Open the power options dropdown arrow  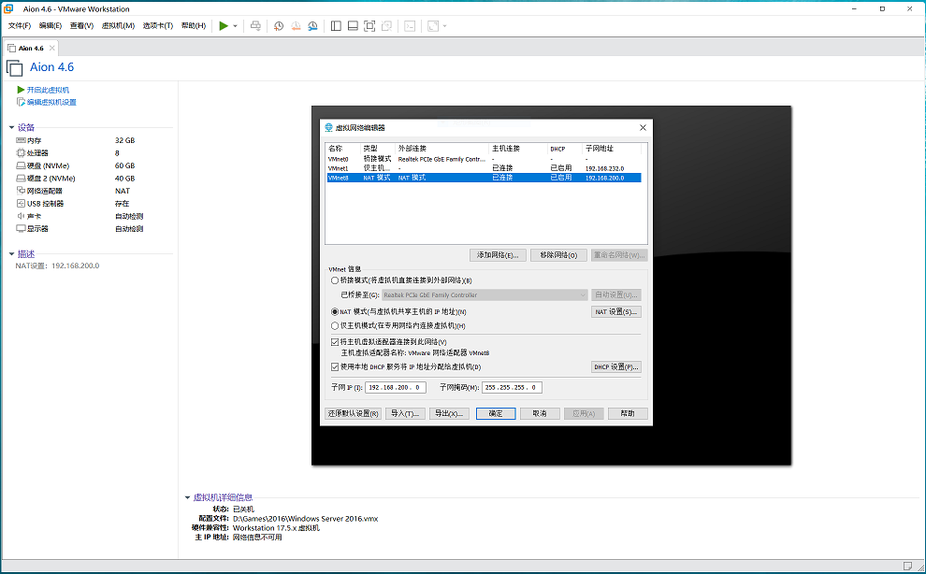pos(235,26)
